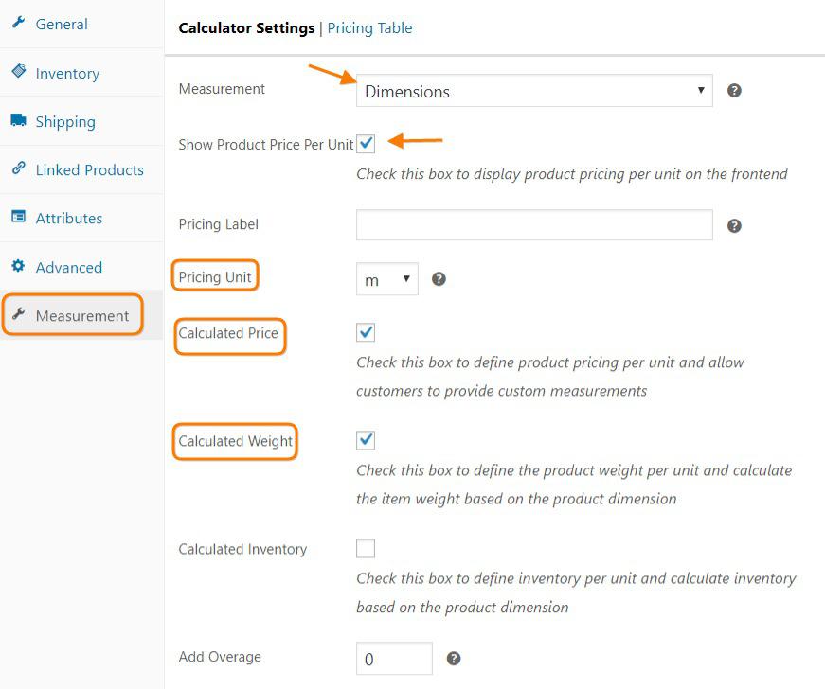Click the Pricing Label text field

click(x=534, y=225)
